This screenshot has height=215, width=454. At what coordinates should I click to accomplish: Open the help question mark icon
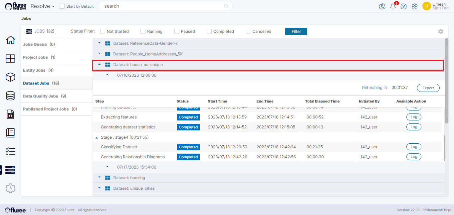coord(403,6)
